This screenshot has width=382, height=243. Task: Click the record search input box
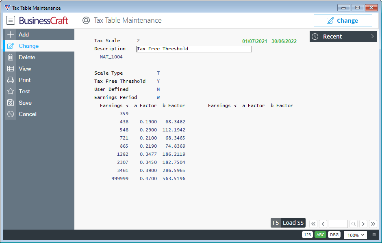(x=338, y=224)
